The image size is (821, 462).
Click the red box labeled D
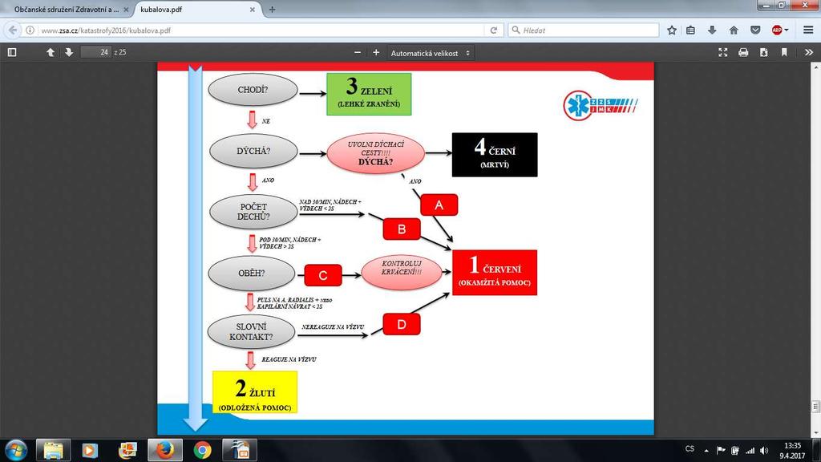tap(402, 324)
